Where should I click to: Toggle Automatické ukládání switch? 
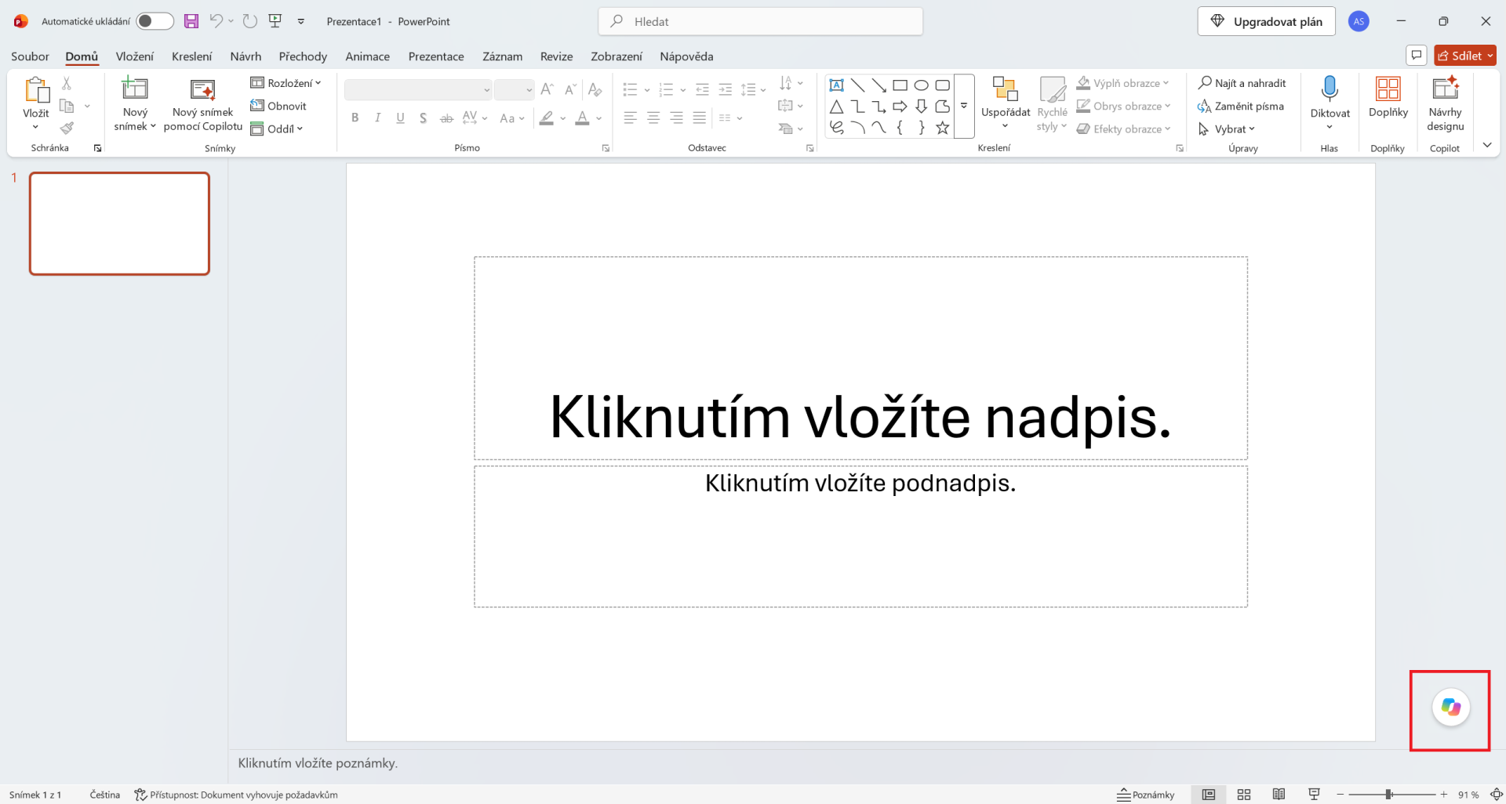[155, 21]
